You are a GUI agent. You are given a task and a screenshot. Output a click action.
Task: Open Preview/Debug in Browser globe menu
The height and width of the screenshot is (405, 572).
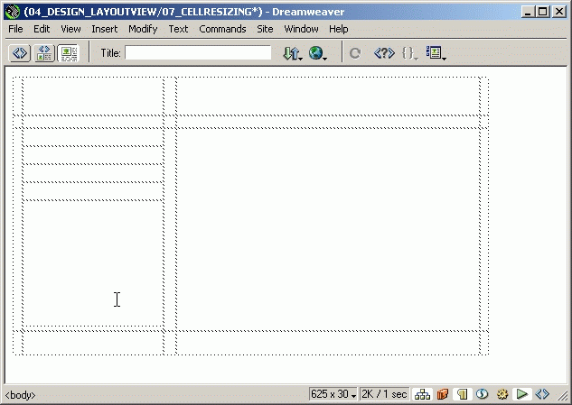click(x=317, y=53)
